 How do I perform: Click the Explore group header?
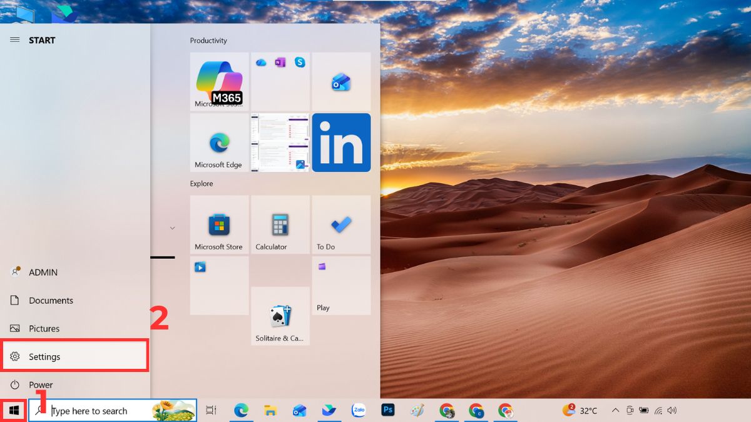pyautogui.click(x=202, y=184)
